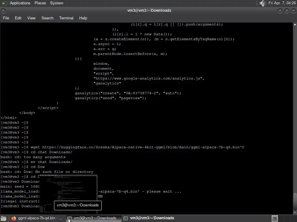
Task: Open the Help menu
Action: point(83,18)
